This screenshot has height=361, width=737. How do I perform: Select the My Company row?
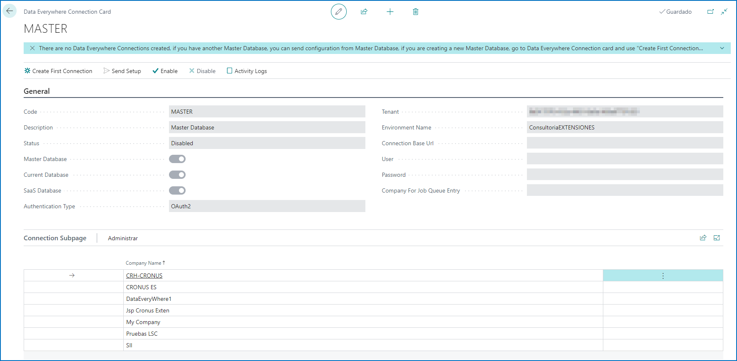click(373, 322)
